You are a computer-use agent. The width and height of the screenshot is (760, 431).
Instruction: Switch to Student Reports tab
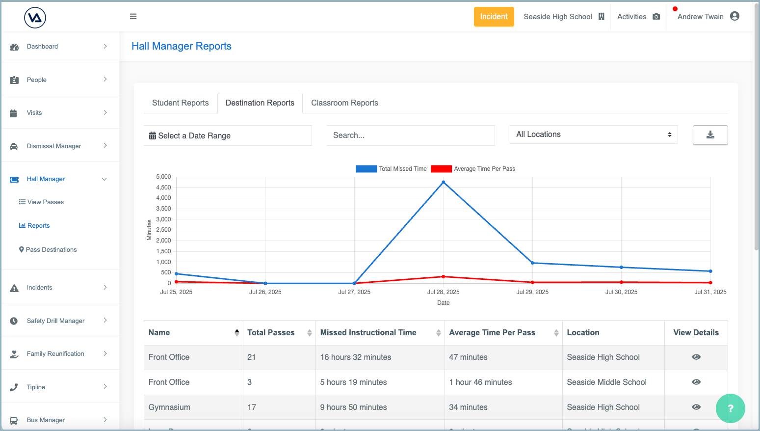tap(180, 103)
